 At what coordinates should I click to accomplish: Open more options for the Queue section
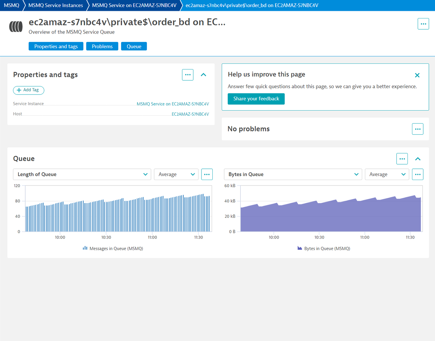tap(402, 159)
